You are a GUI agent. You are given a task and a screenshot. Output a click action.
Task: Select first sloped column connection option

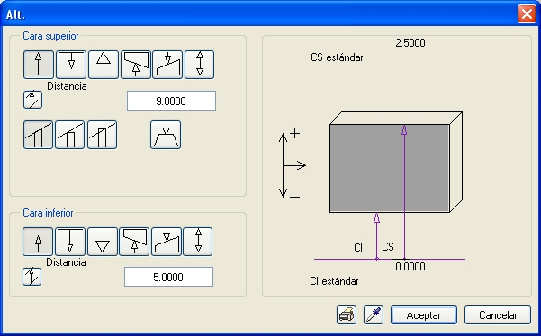(39, 135)
